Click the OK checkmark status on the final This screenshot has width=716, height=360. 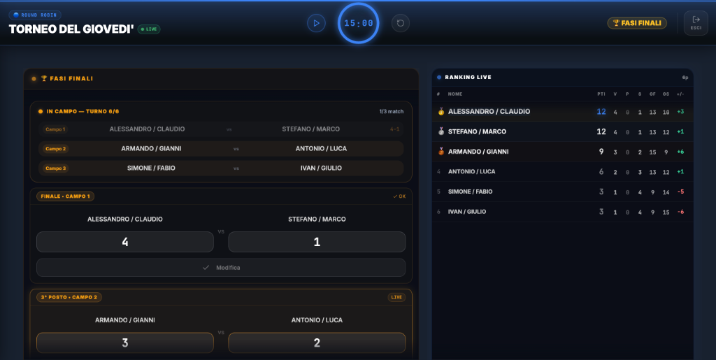[399, 196]
